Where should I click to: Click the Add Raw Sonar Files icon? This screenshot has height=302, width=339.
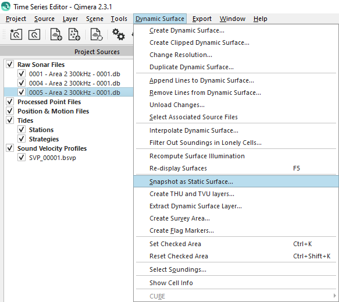(x=56, y=34)
